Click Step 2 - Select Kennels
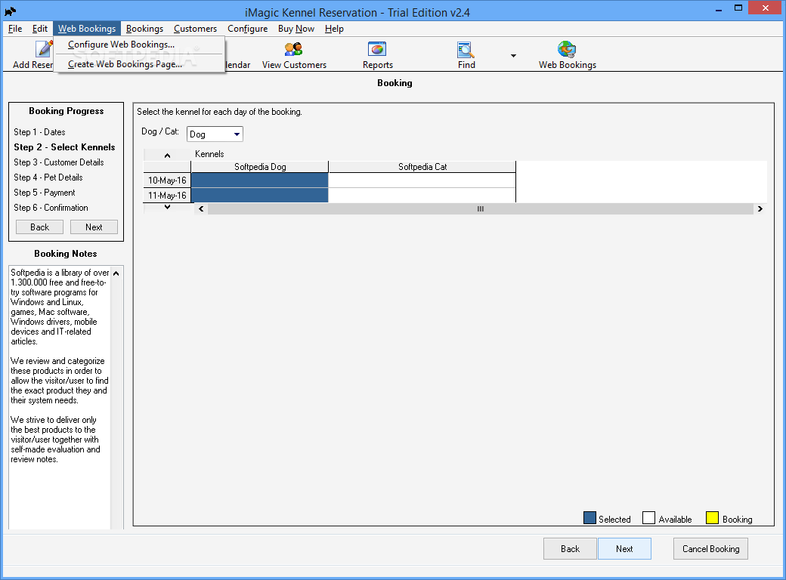 click(x=64, y=147)
